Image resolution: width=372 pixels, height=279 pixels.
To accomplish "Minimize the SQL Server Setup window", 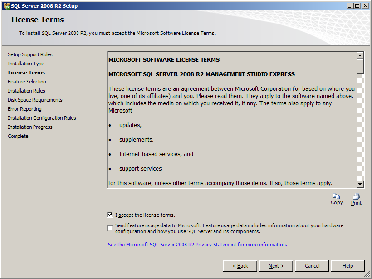I will [x=350, y=6].
